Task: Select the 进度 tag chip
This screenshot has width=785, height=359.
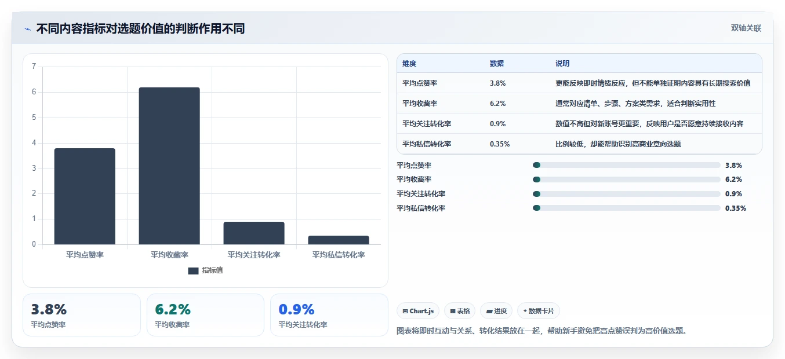Action: pyautogui.click(x=496, y=311)
